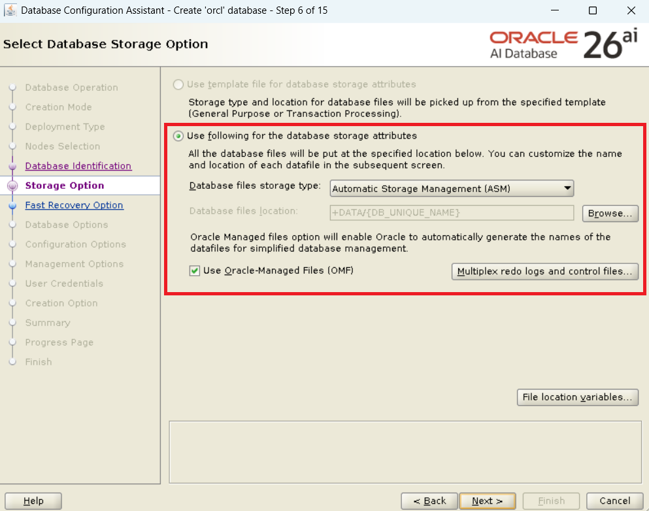Click the Database files location field
The width and height of the screenshot is (649, 511).
(x=452, y=213)
